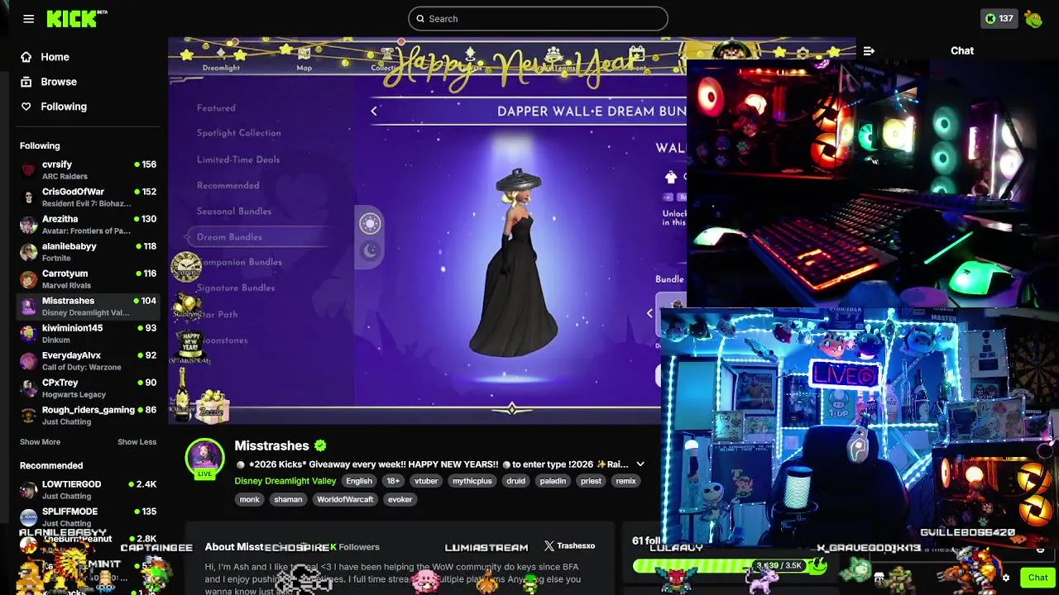Screen dimensions: 1059x595
Task: Click the monk tag
Action: point(250,499)
